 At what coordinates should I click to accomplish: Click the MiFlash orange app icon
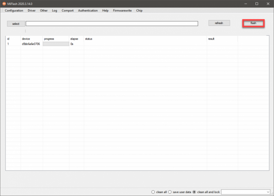pos(4,4)
